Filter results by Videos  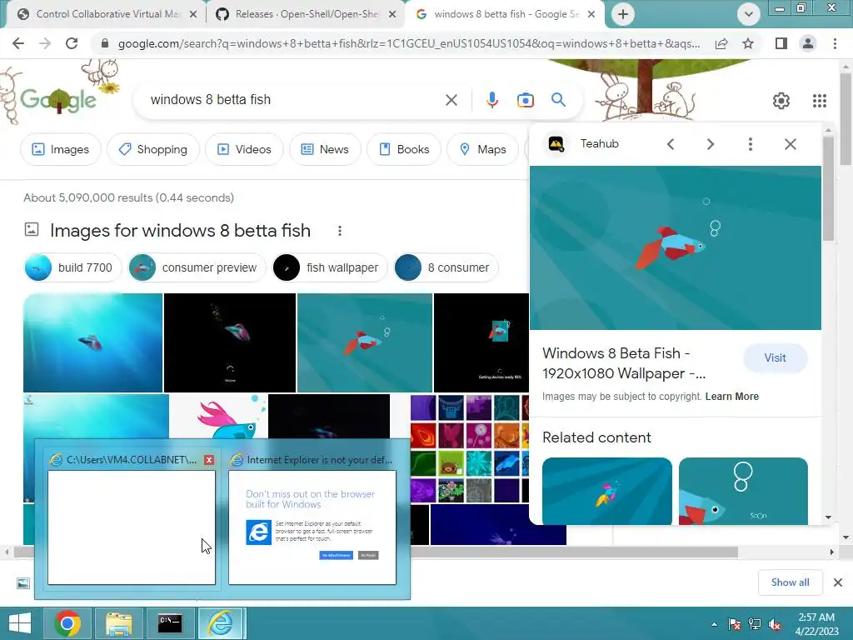(x=244, y=149)
